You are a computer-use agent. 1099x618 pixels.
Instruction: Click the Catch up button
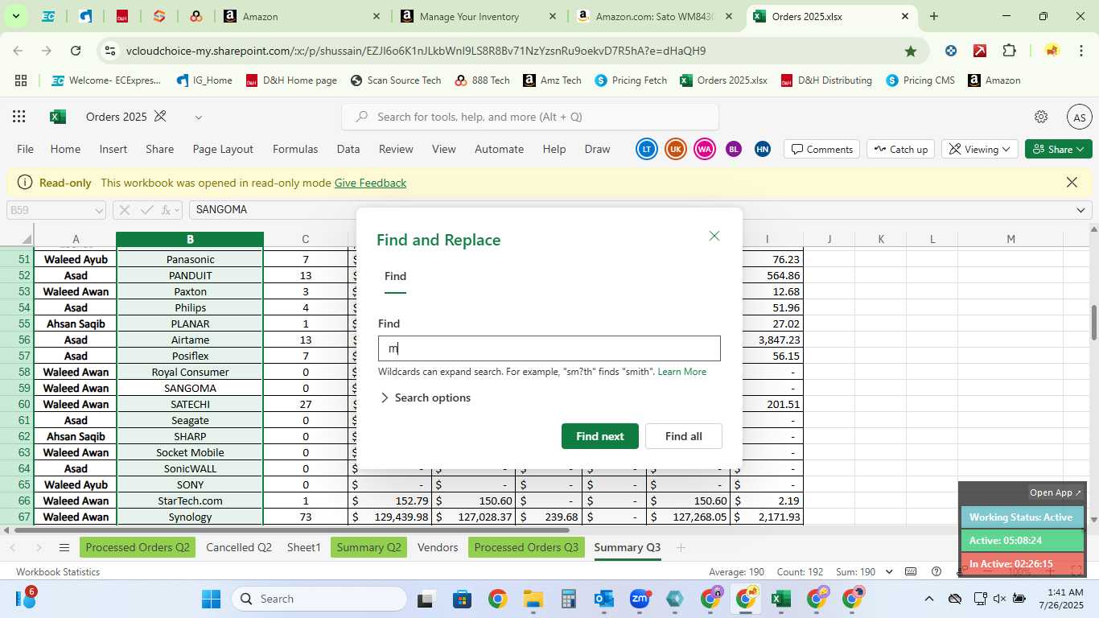point(900,149)
